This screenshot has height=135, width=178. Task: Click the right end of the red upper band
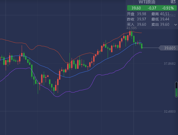coord(141,33)
